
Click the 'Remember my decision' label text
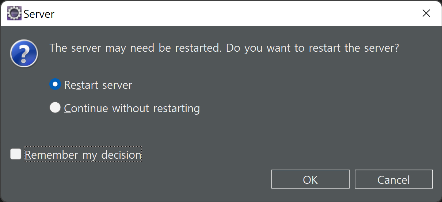point(83,155)
